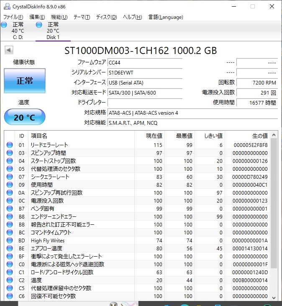Click status icon of row 04 スタート/ストップ回数
Image resolution: width=282 pixels, height=306 pixels.
10,161
